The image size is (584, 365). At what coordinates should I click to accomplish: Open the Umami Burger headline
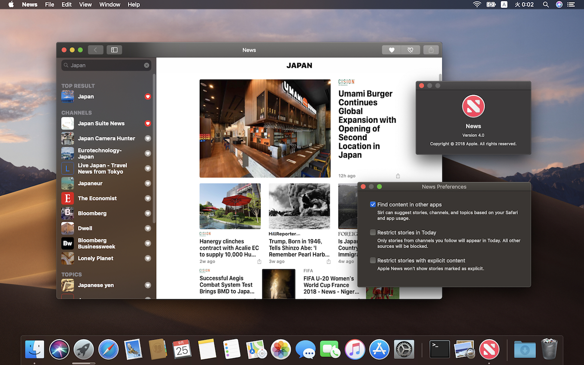pyautogui.click(x=367, y=124)
